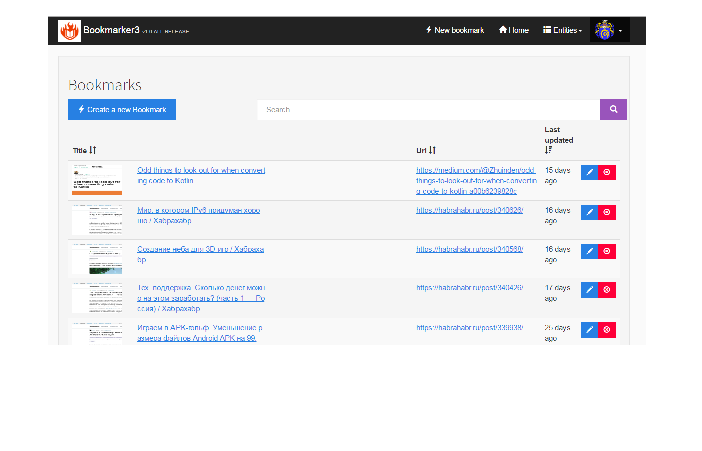Edit the tech support bookmark entry
Image resolution: width=702 pixels, height=451 pixels.
tap(590, 290)
